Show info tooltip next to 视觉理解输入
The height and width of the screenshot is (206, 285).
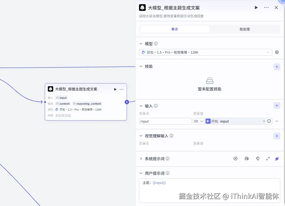(171, 136)
